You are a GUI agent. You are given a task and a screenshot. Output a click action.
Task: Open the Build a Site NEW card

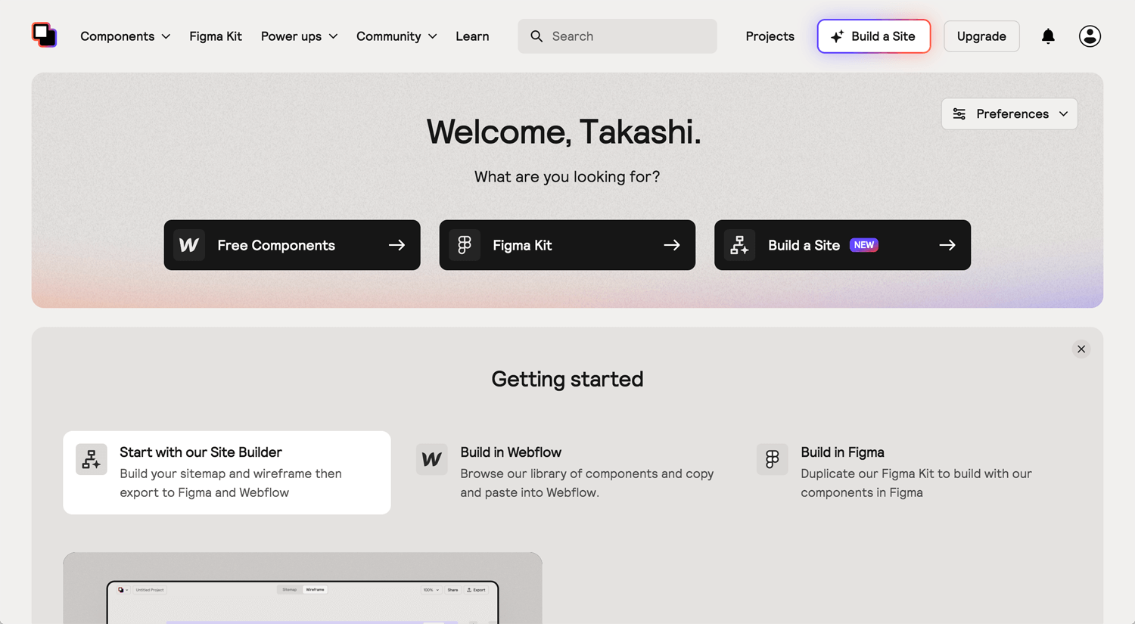tap(842, 245)
